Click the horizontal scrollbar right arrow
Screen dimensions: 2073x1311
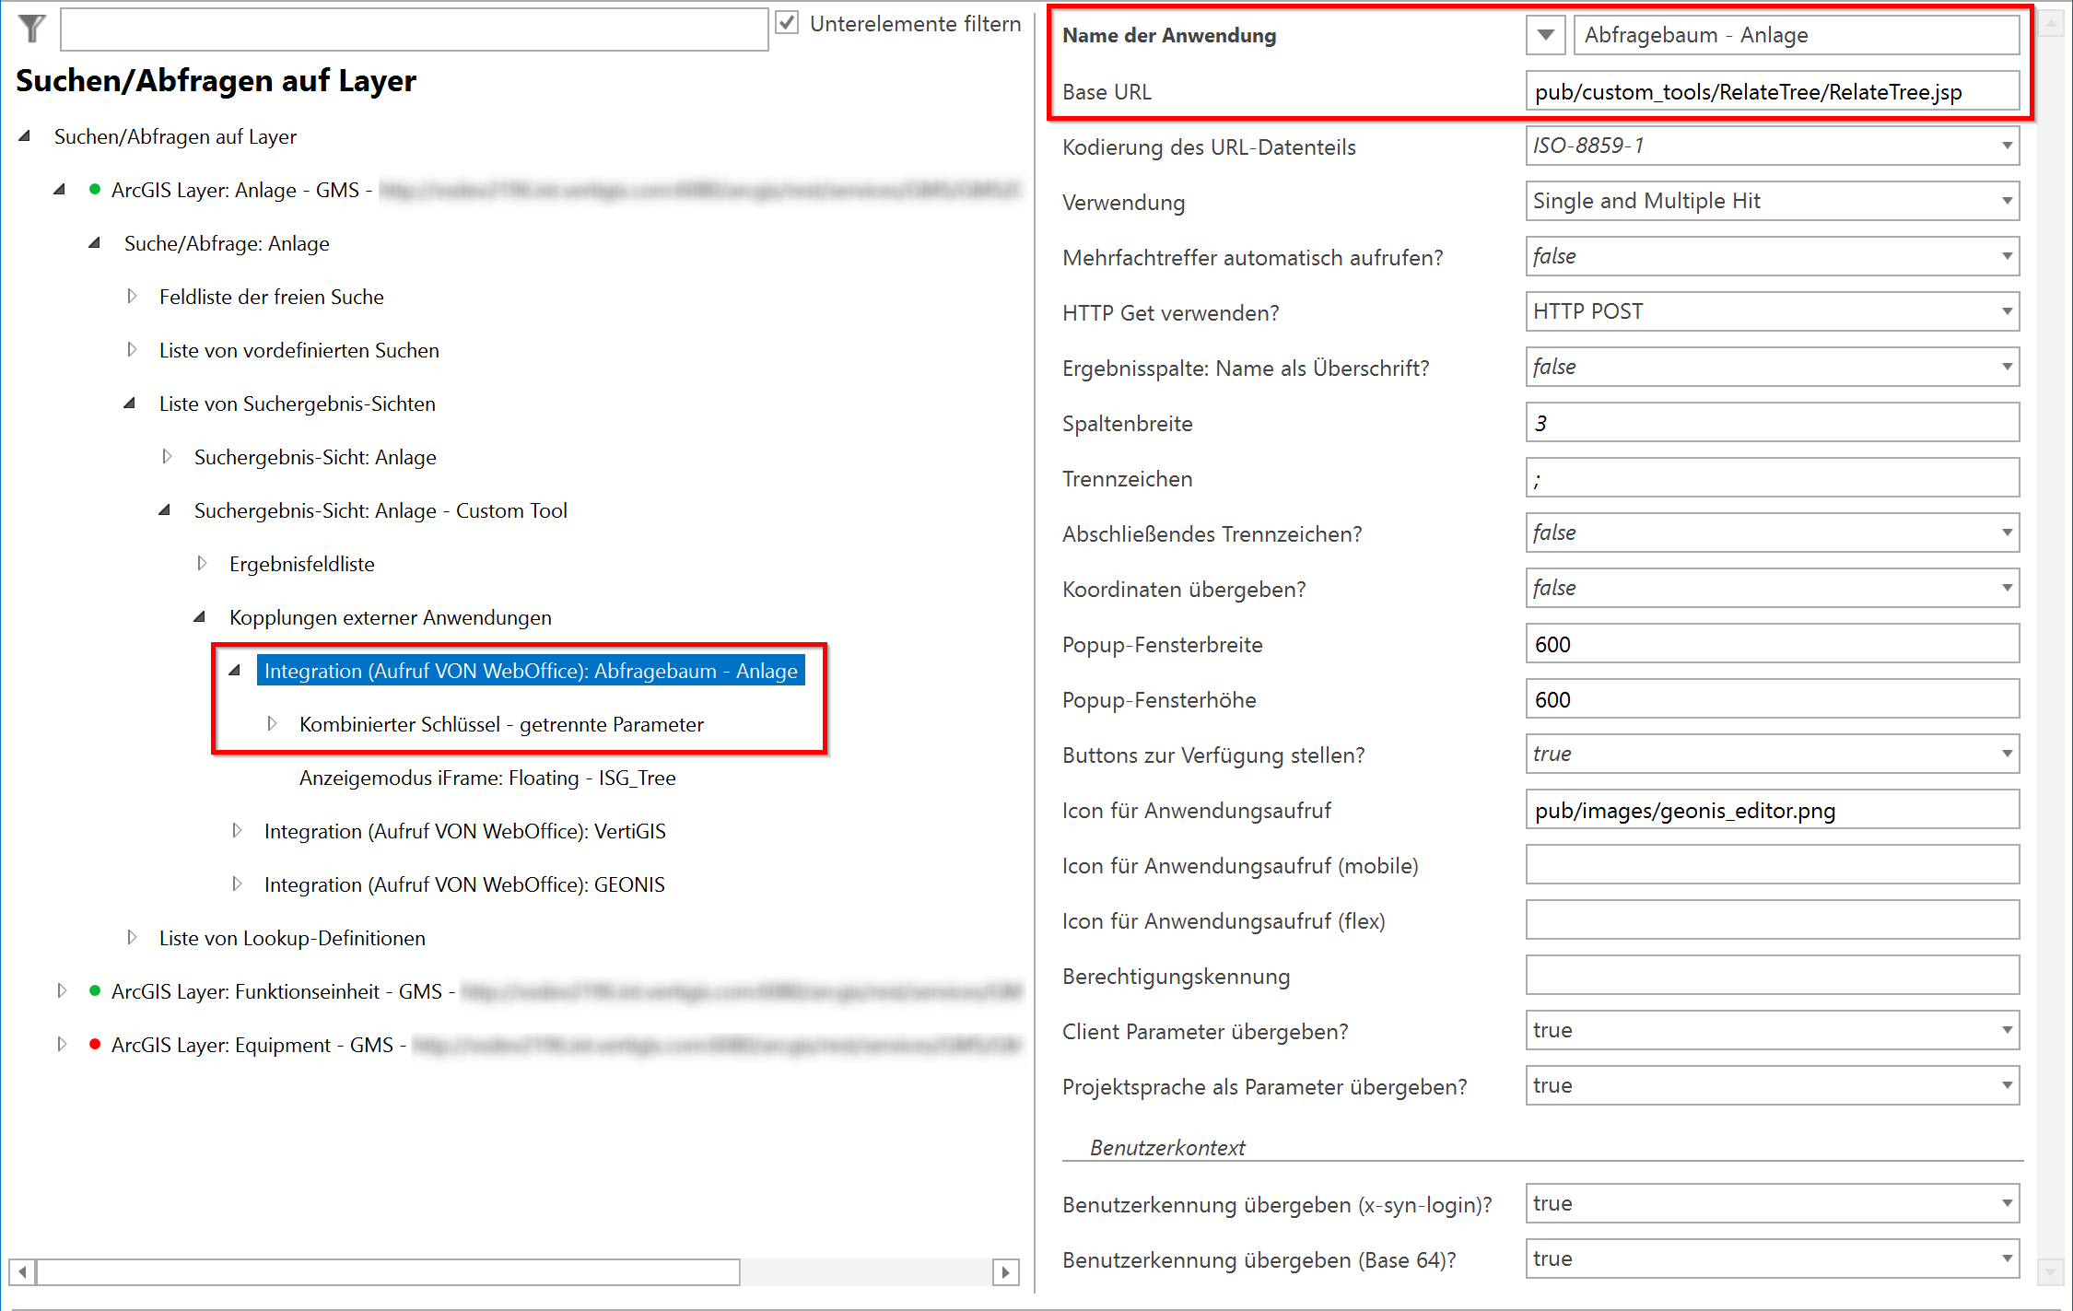1006,1271
